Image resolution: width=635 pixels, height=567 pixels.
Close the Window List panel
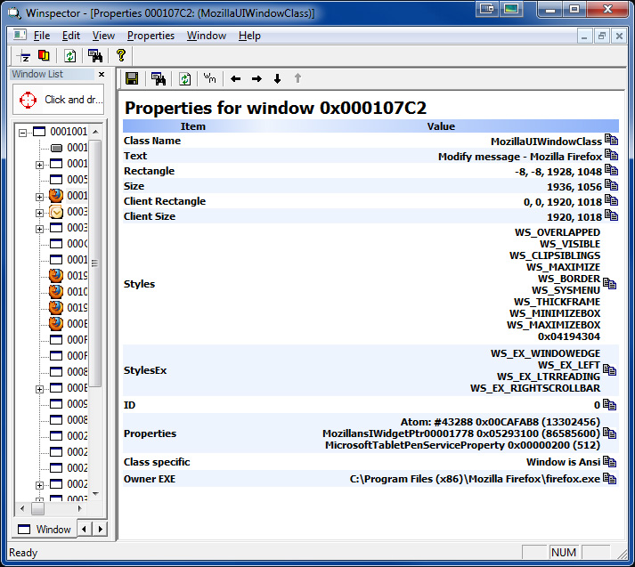click(x=101, y=75)
